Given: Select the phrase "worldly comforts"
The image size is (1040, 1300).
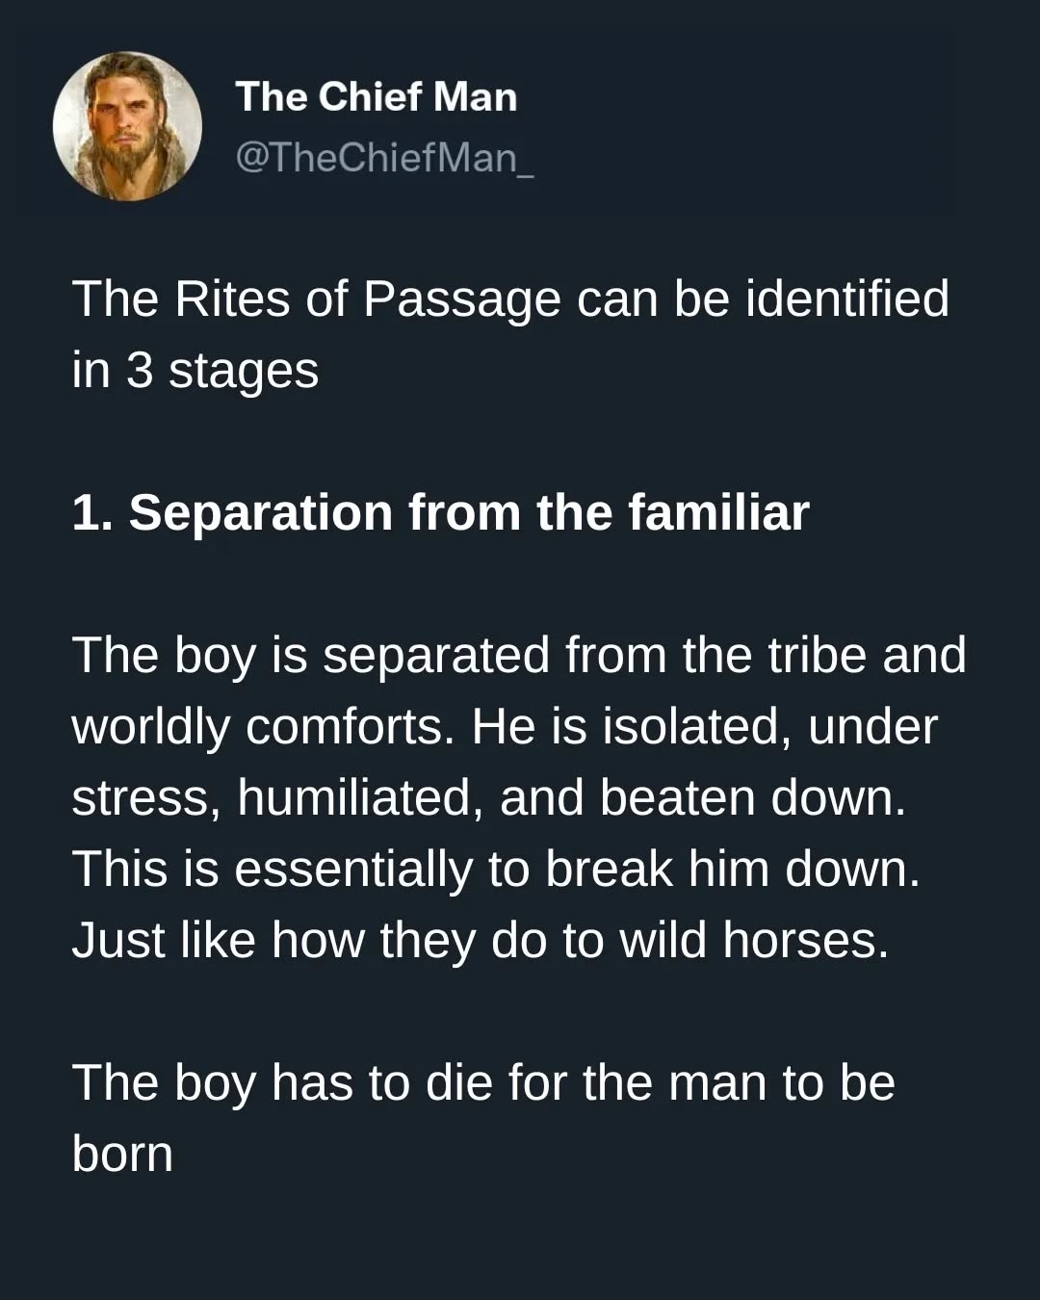Looking at the screenshot, I should tap(263, 726).
